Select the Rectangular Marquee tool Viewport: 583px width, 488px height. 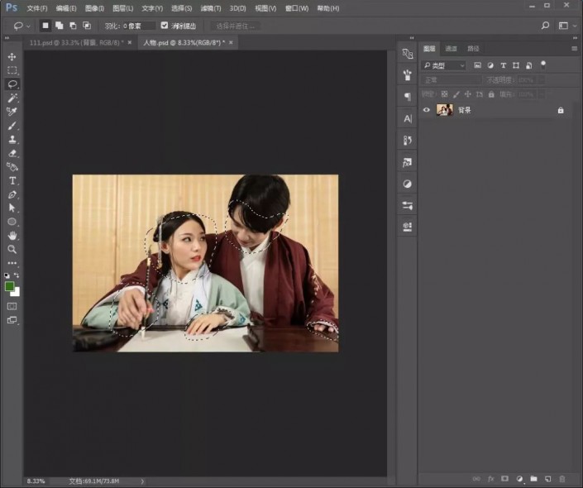[12, 70]
